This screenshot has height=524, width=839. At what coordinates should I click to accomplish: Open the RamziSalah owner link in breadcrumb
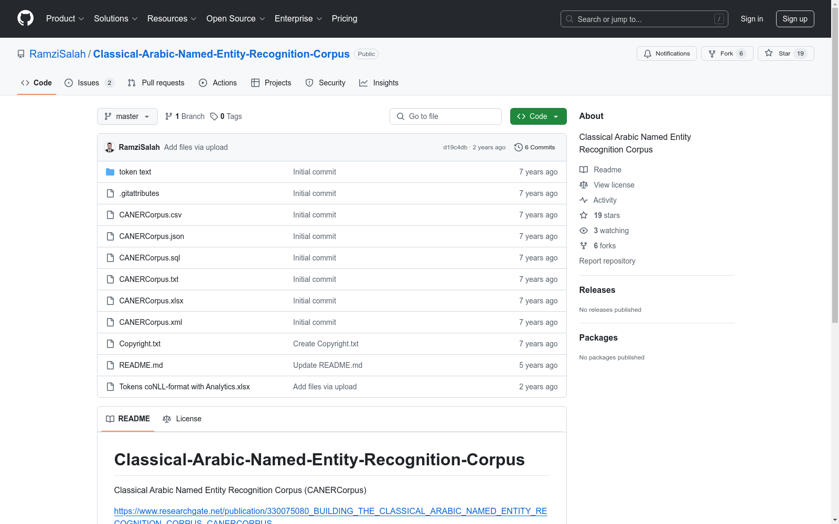(x=58, y=54)
